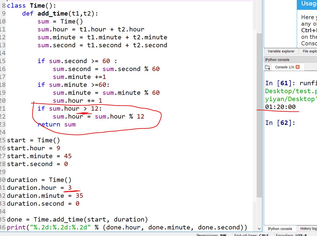Click the End-of-lines status indicator
The height and width of the screenshot is (236, 317).
point(251,235)
